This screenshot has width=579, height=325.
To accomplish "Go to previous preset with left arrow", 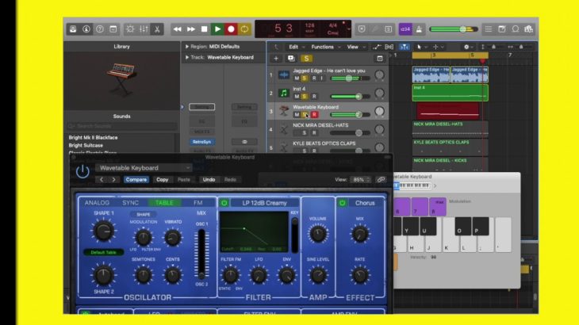I will [102, 180].
